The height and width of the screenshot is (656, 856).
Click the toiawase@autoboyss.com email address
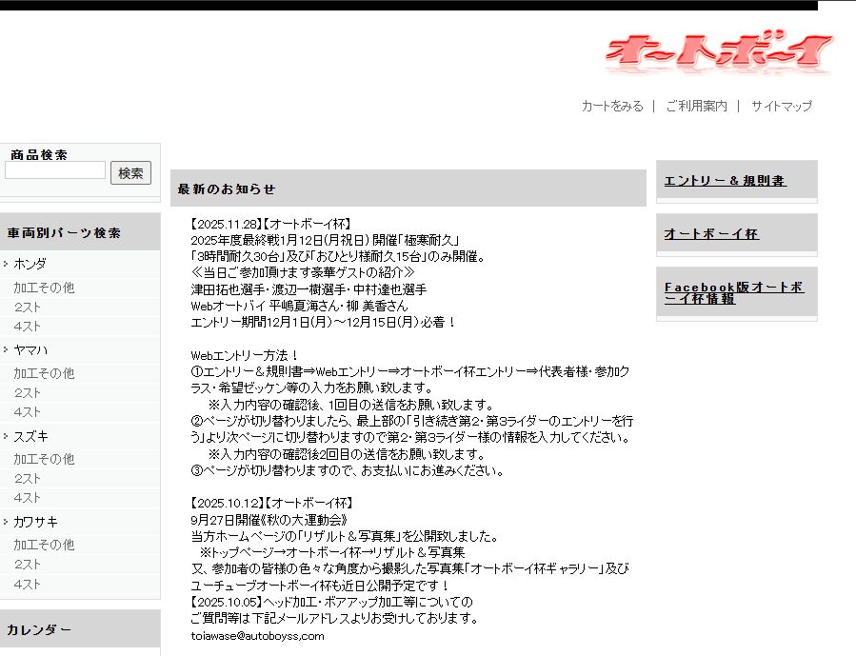tap(257, 636)
